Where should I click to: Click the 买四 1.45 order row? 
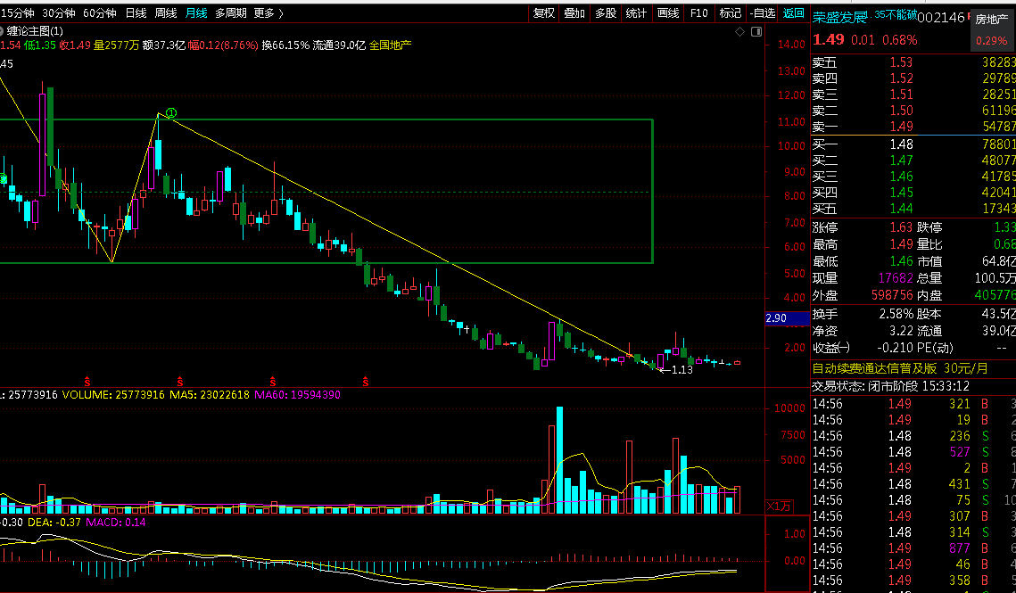click(913, 193)
